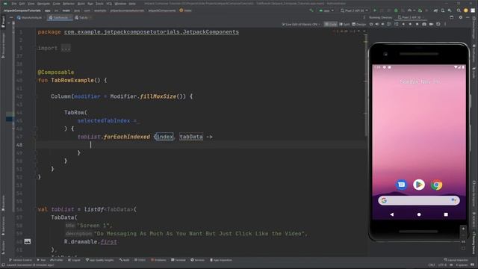Tap Google voice search mic icon
Screen dimensions: 478x269
click(x=453, y=200)
